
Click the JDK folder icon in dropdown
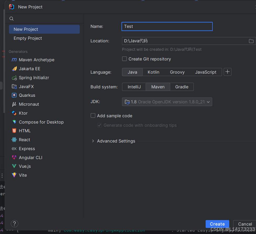127,102
